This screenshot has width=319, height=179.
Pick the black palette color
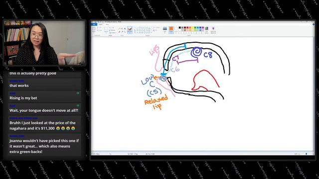(x=179, y=28)
